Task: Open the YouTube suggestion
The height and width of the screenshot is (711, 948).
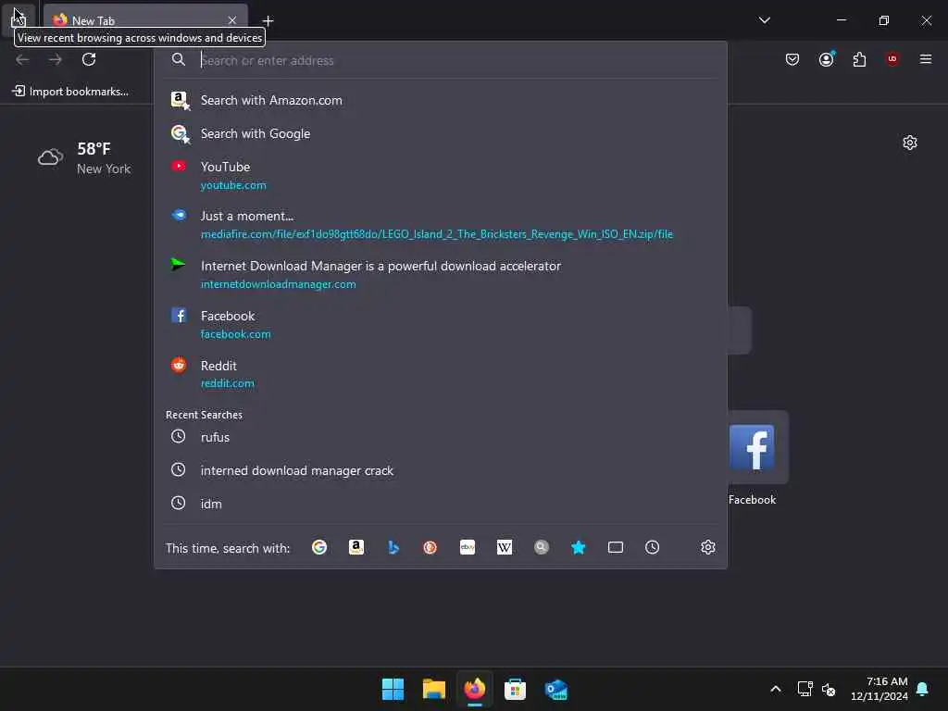Action: 440,175
